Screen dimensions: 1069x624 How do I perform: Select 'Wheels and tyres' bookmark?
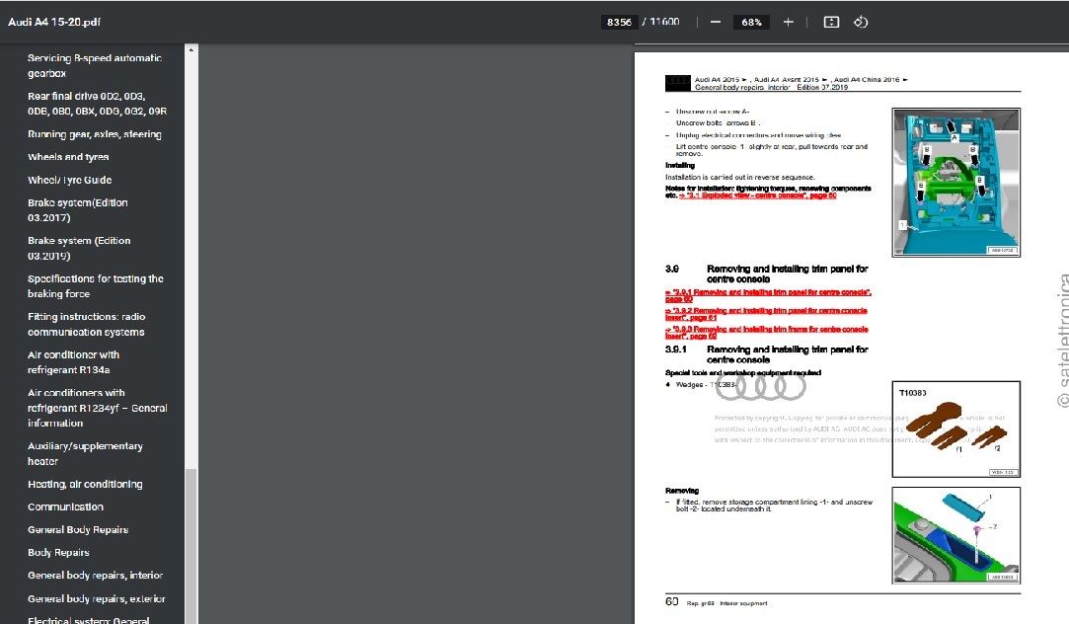click(x=68, y=157)
